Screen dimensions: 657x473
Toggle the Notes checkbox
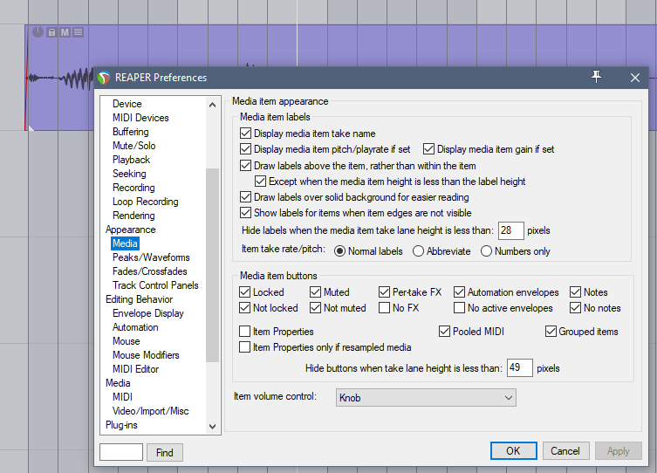[575, 292]
